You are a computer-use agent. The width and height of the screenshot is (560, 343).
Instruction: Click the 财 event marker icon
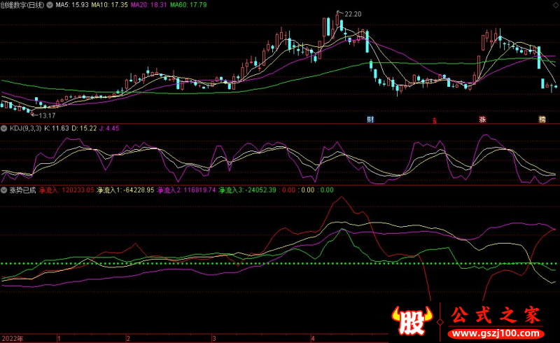click(370, 120)
